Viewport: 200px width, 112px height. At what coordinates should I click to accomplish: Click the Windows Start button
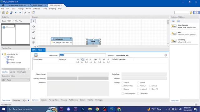pos(3,109)
